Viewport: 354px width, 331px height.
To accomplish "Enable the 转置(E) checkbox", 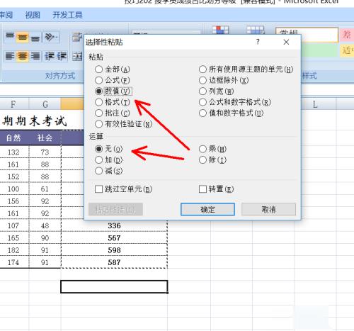I will (x=217, y=189).
